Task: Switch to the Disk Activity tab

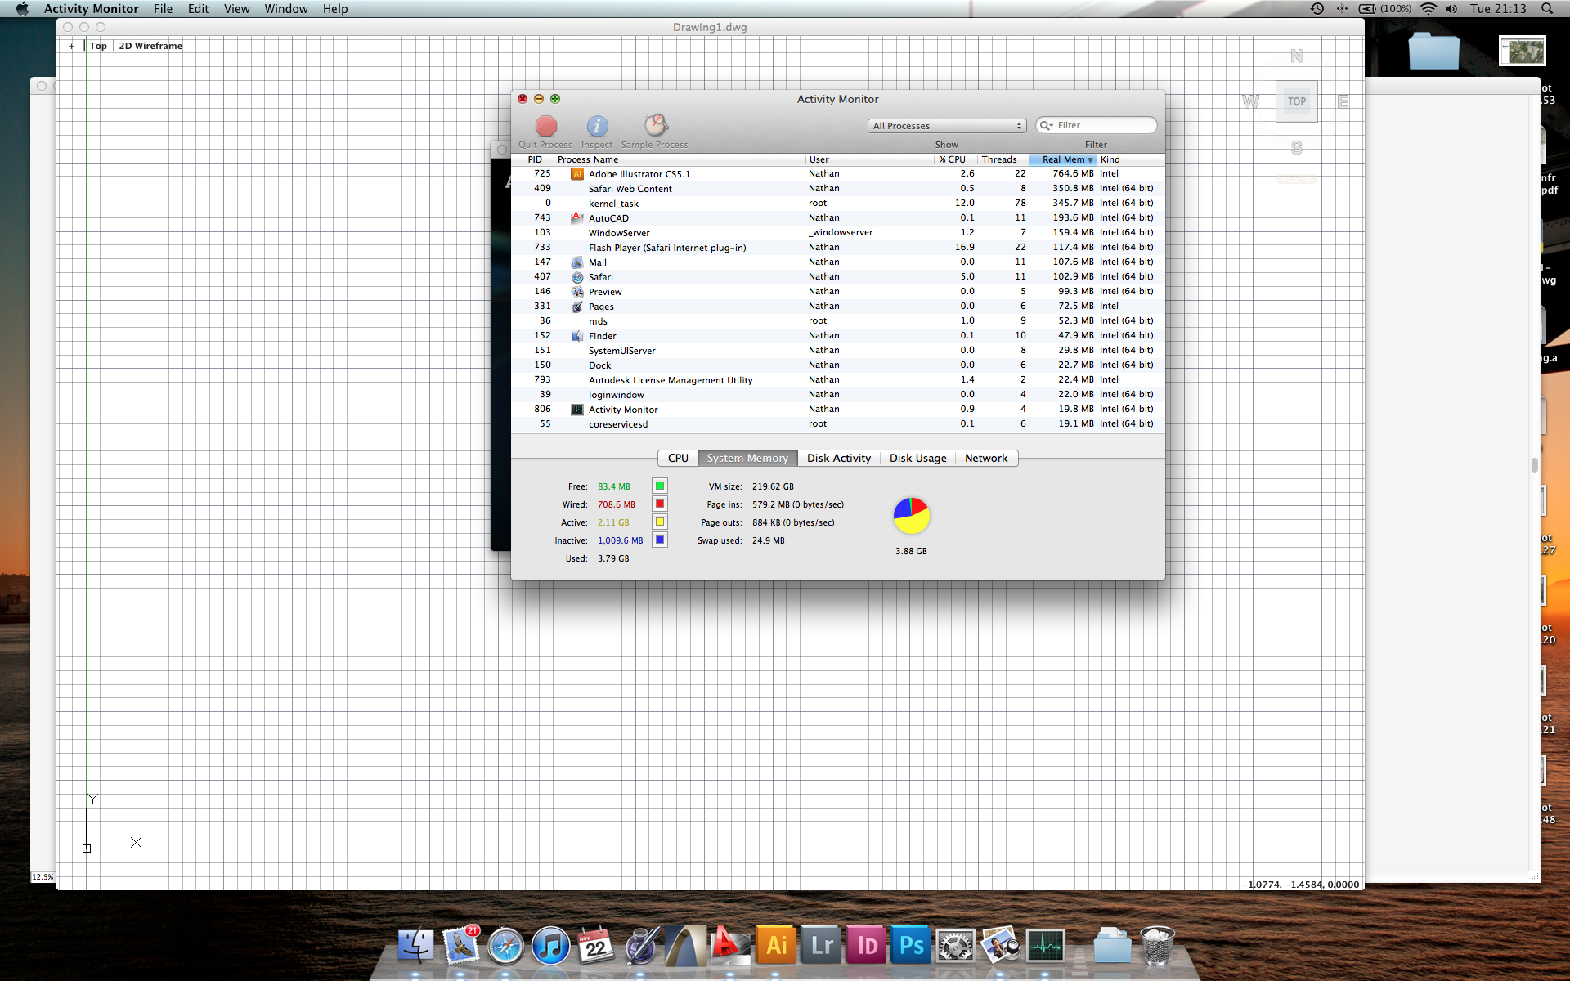Action: tap(839, 458)
